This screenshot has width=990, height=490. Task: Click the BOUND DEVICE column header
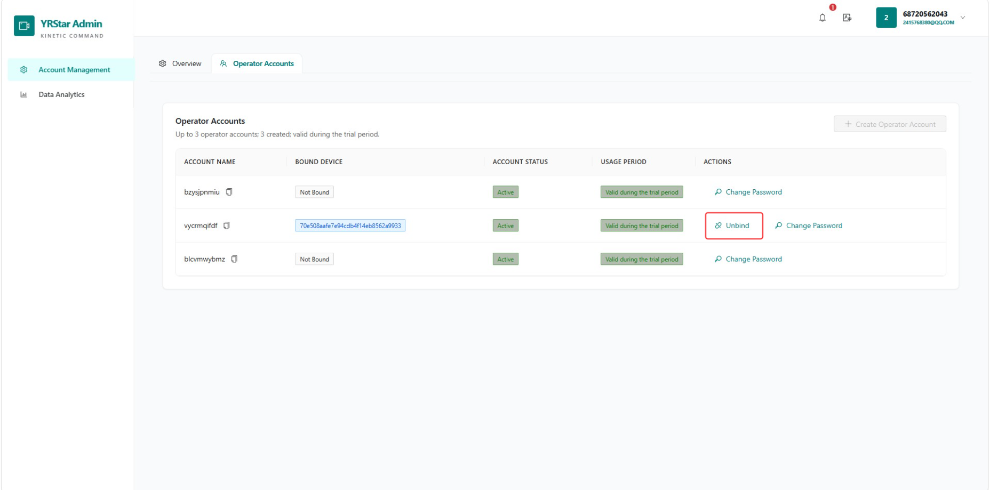(x=318, y=162)
